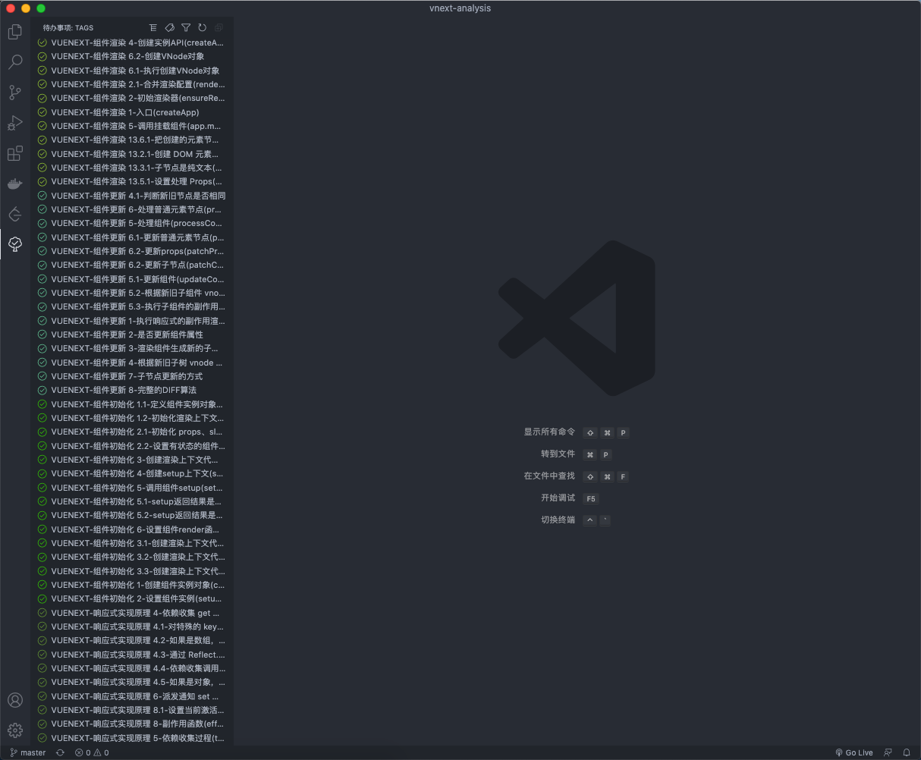The width and height of the screenshot is (921, 760).
Task: Open todo 组件渲染 1-入口(createApp)
Action: [x=132, y=112]
